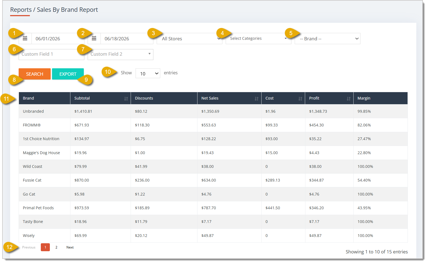427x263 pixels.
Task: Click the $11.79 discounts value
Action: coord(141,222)
